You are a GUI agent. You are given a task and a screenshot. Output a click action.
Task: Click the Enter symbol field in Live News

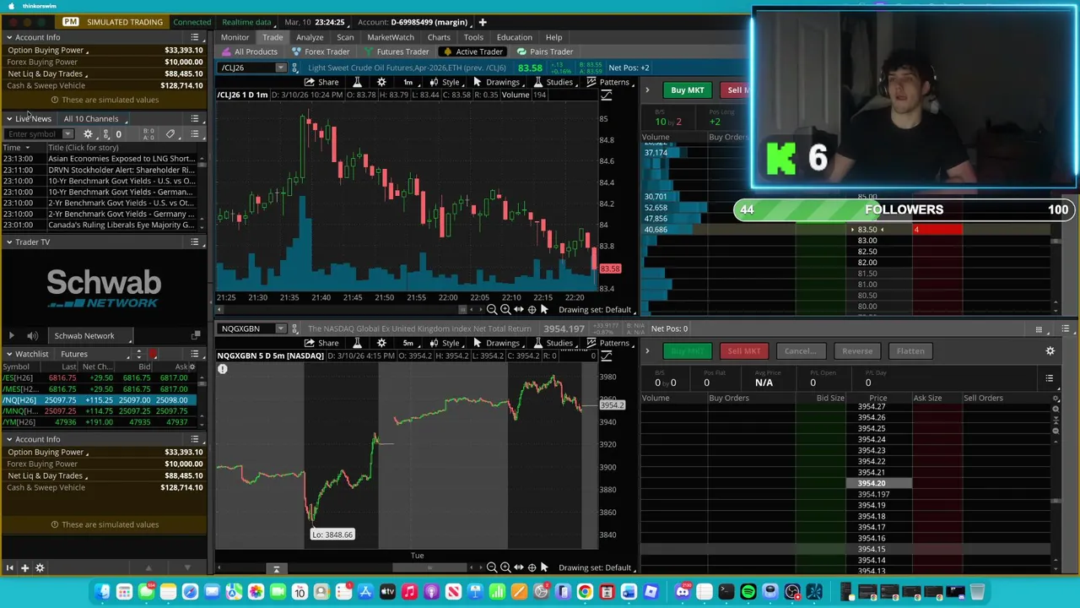coord(32,134)
